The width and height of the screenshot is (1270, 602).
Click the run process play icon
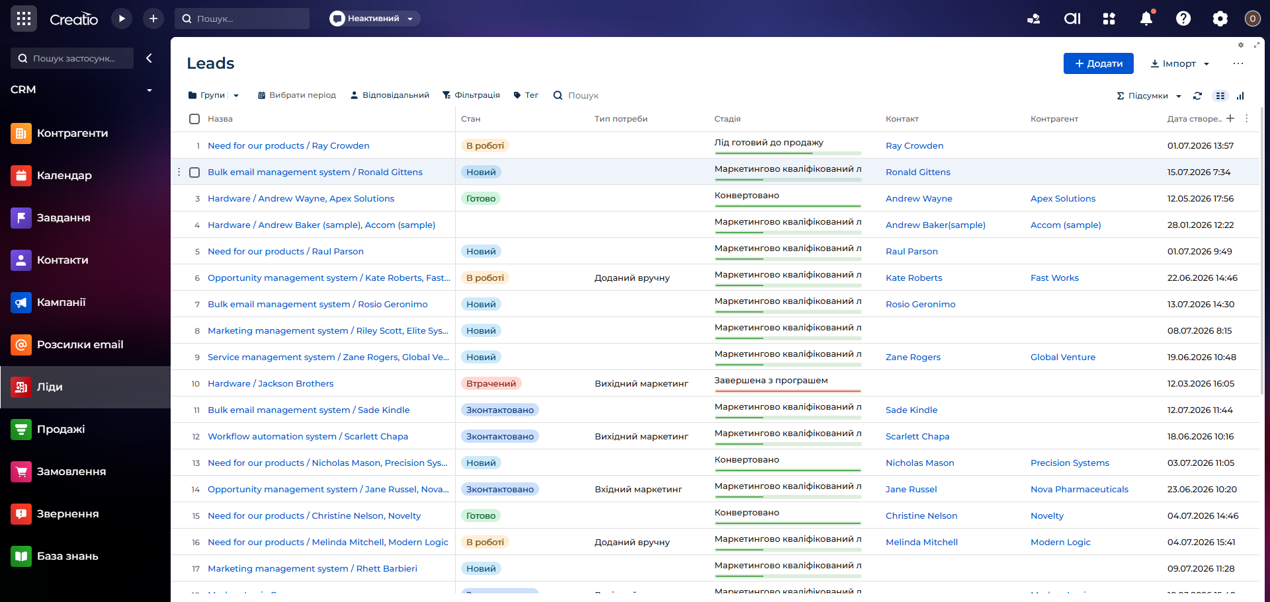coord(122,19)
